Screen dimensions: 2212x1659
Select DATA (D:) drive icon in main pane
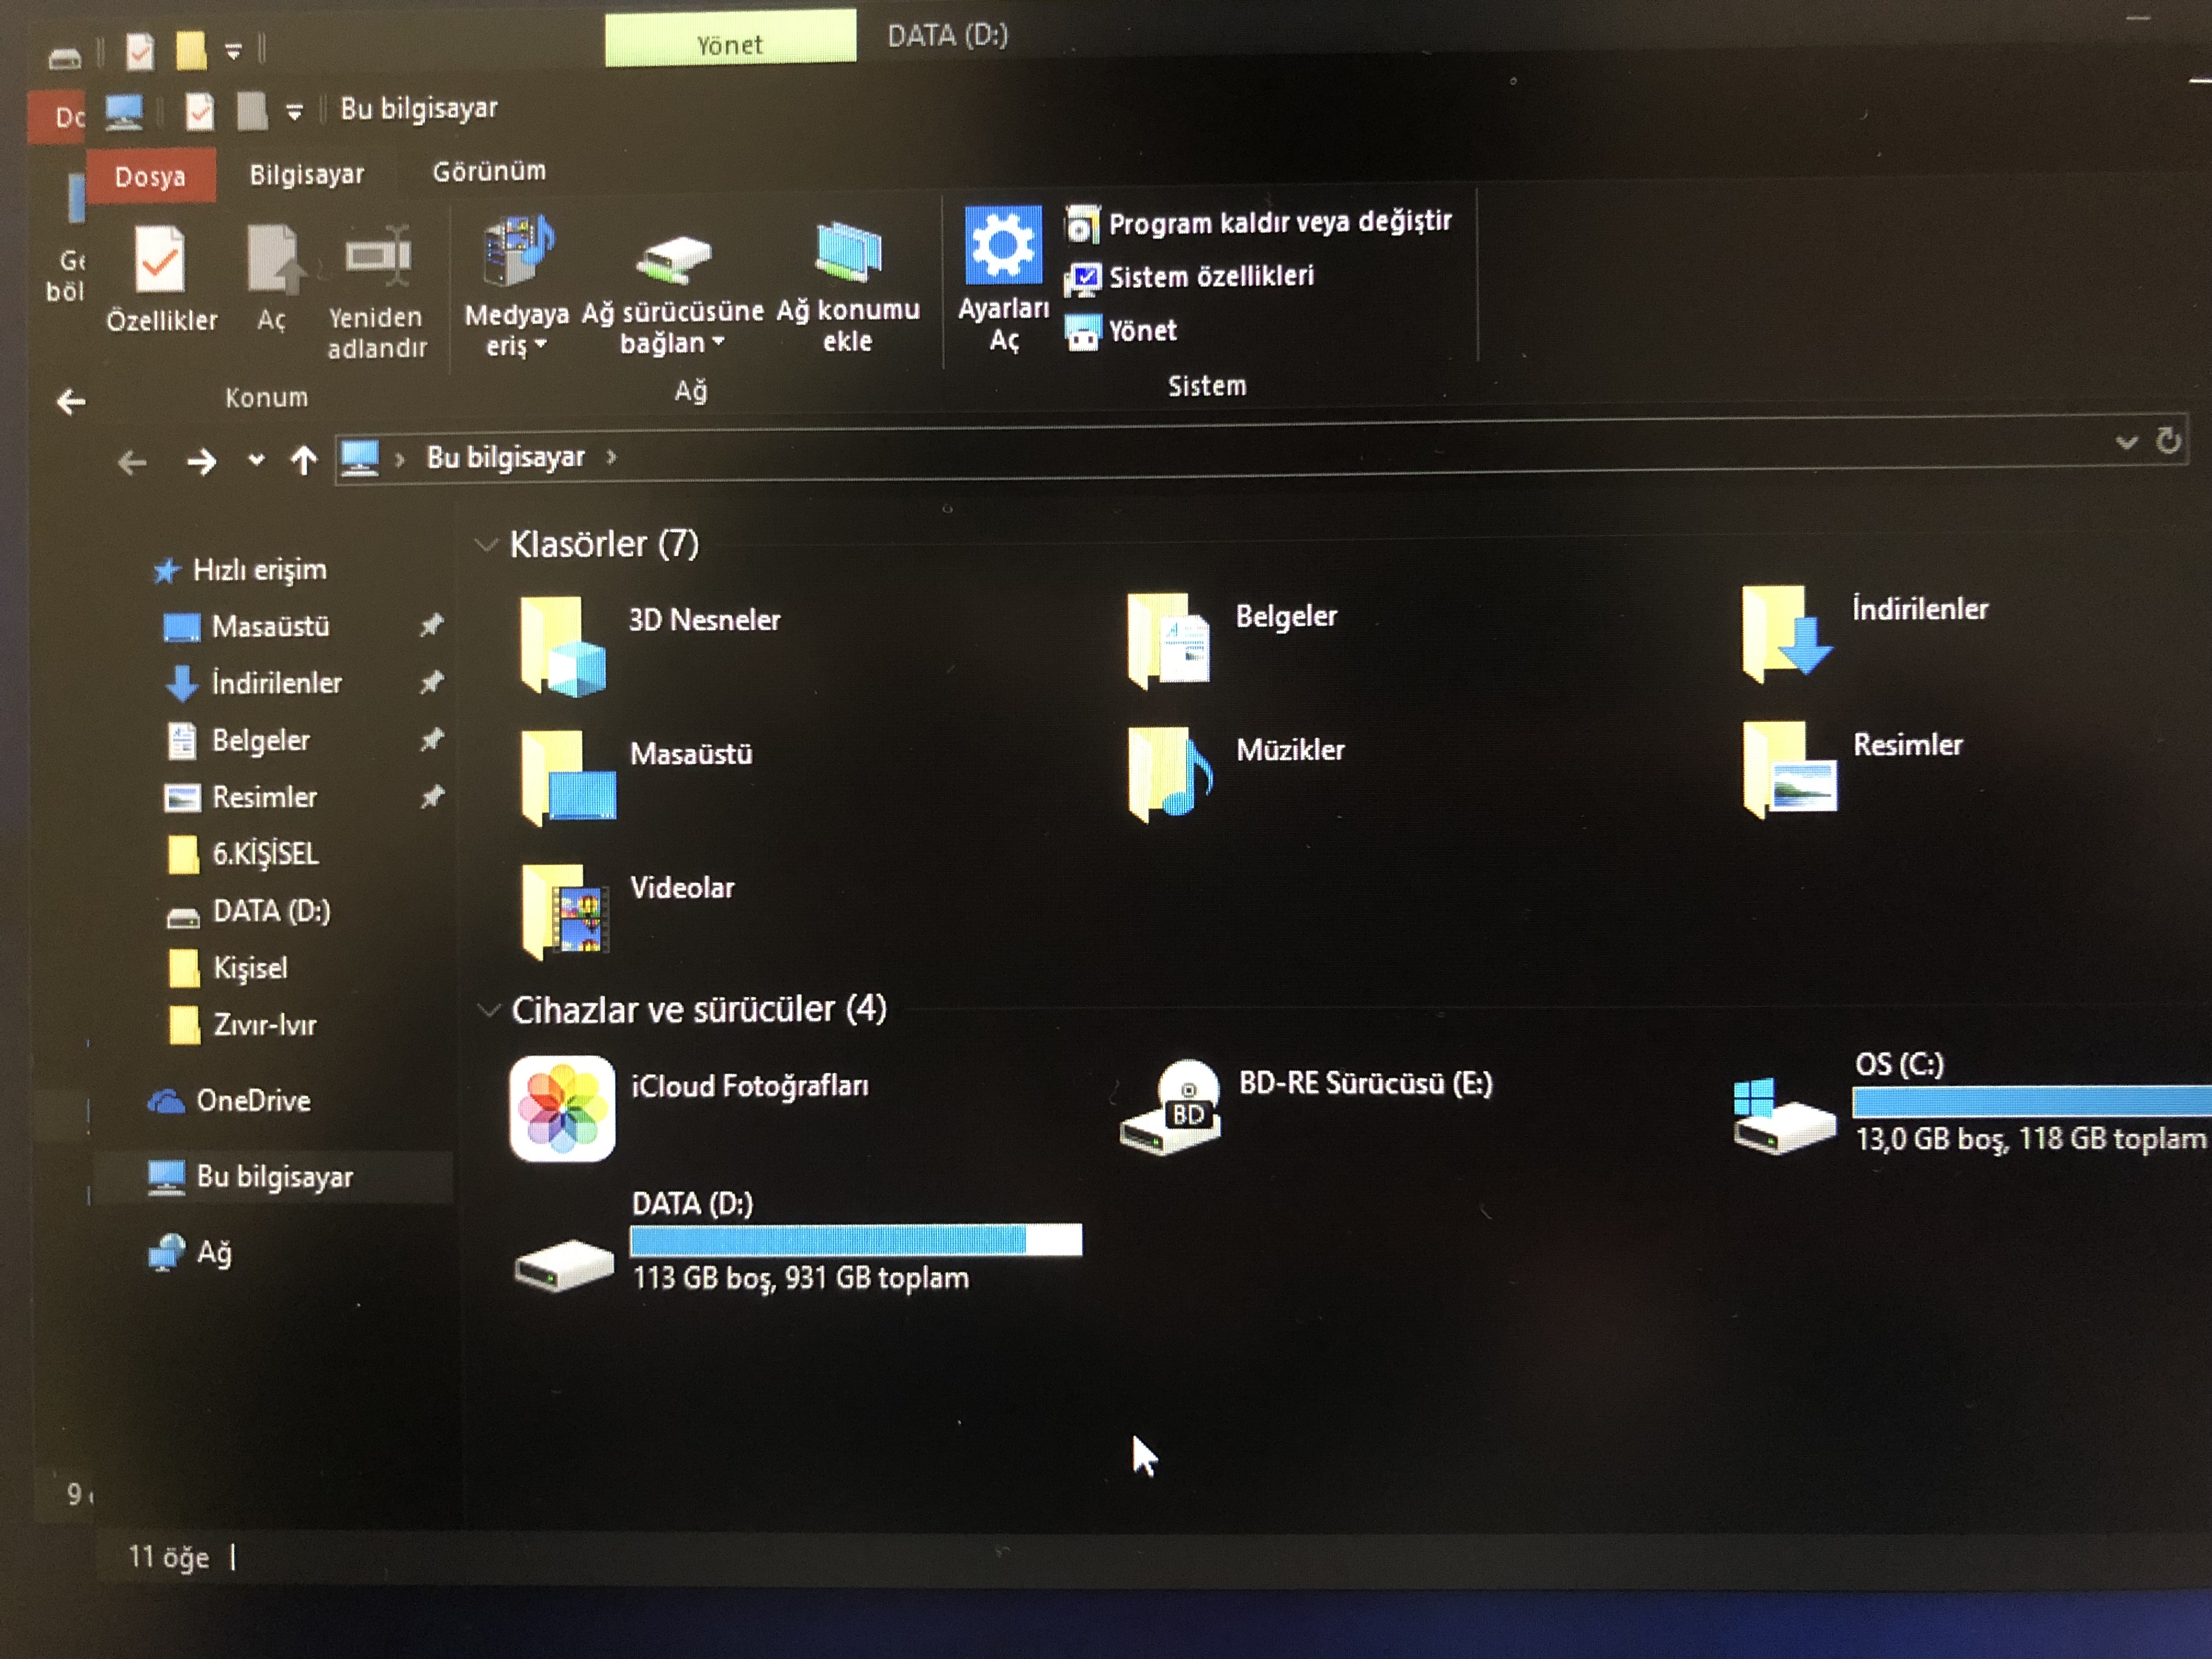[x=563, y=1265]
